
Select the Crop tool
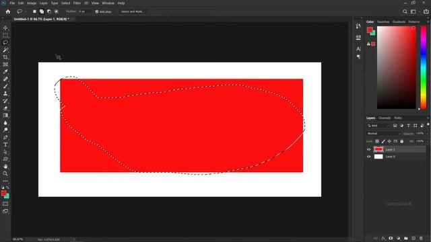5,57
